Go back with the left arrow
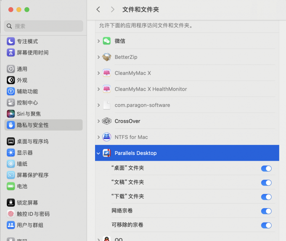286x241 pixels. click(x=98, y=10)
